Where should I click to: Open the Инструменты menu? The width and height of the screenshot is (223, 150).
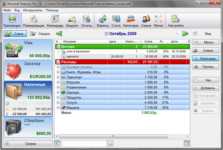33,10
